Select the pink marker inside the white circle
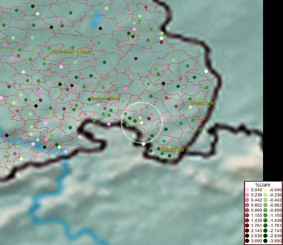Screen dimensions: 283x245 point(152,114)
